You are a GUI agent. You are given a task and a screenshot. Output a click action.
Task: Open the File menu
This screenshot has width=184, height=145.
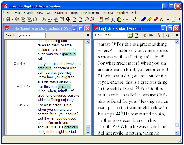tap(9, 13)
